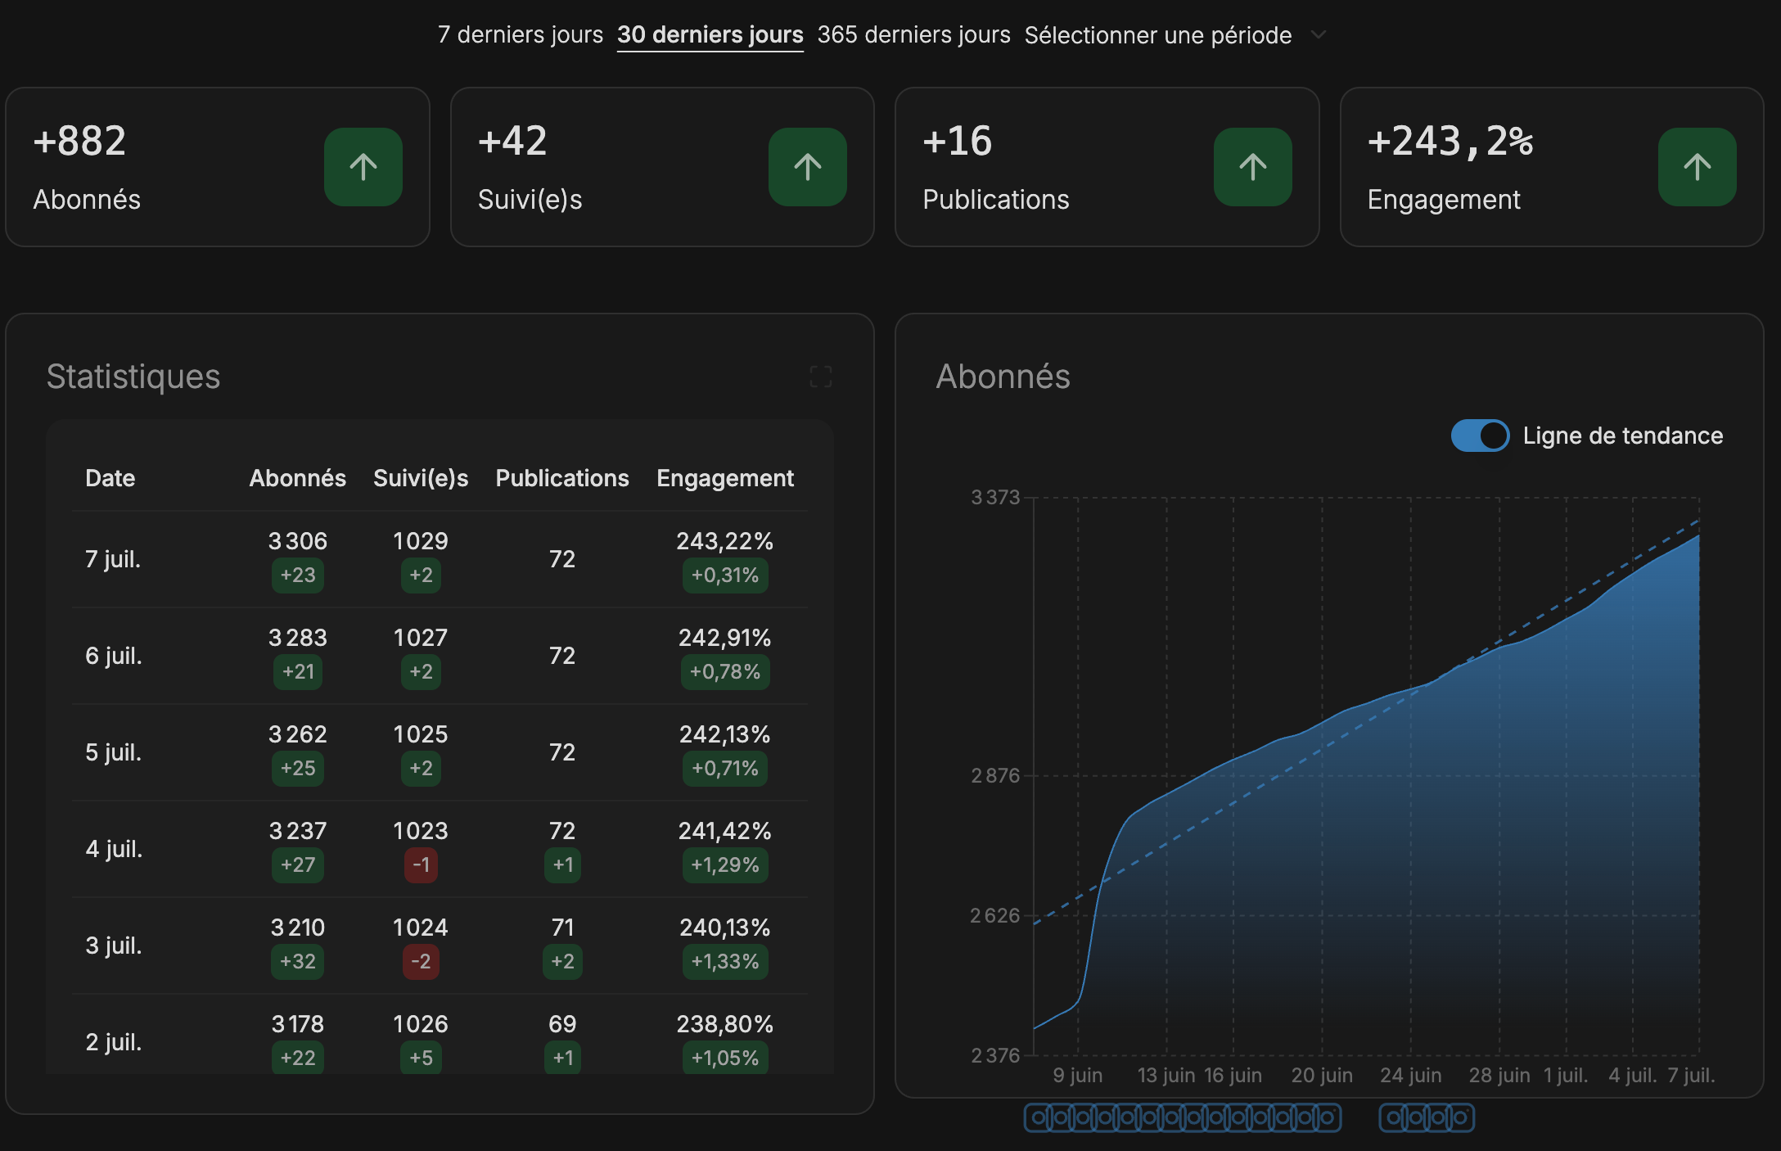Viewport: 1781px width, 1151px height.
Task: Disable the Ligne de tendance toggle
Action: point(1480,436)
